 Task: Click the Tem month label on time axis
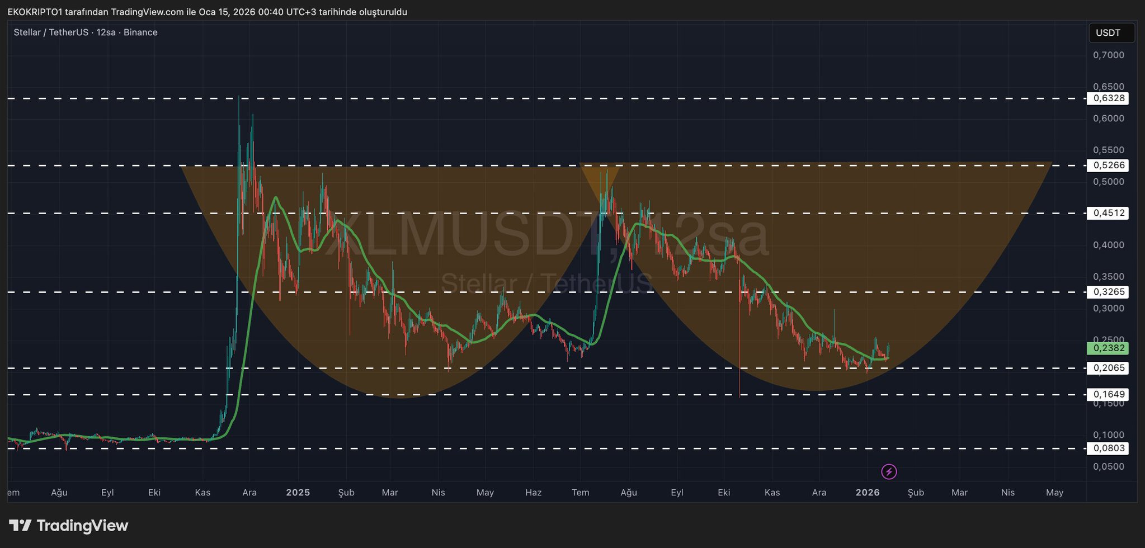(x=580, y=493)
